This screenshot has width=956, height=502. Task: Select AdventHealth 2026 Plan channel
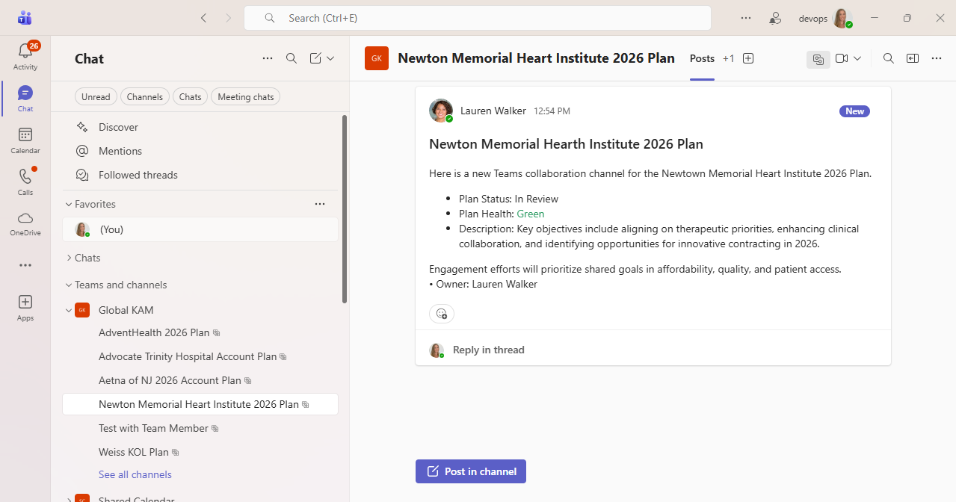[154, 332]
